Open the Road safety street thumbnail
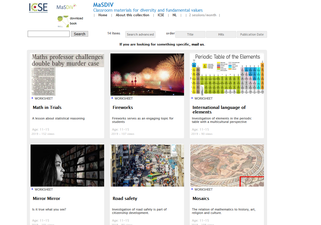 point(147,166)
